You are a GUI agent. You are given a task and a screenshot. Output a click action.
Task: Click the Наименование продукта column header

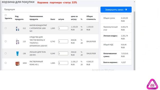pos(36,18)
